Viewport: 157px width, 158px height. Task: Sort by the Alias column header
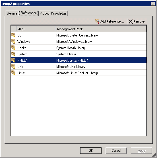36,29
